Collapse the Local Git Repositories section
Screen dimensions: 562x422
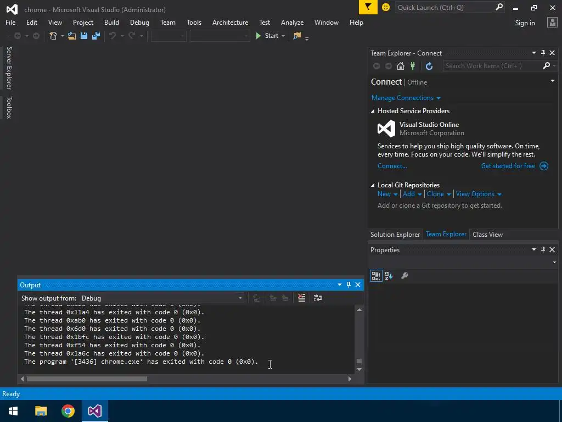point(373,185)
